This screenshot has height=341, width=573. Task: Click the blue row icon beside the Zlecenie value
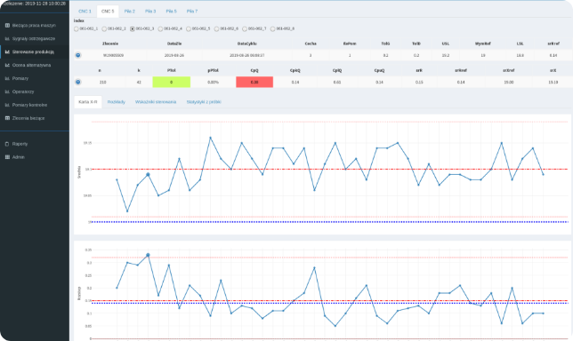tap(77, 55)
